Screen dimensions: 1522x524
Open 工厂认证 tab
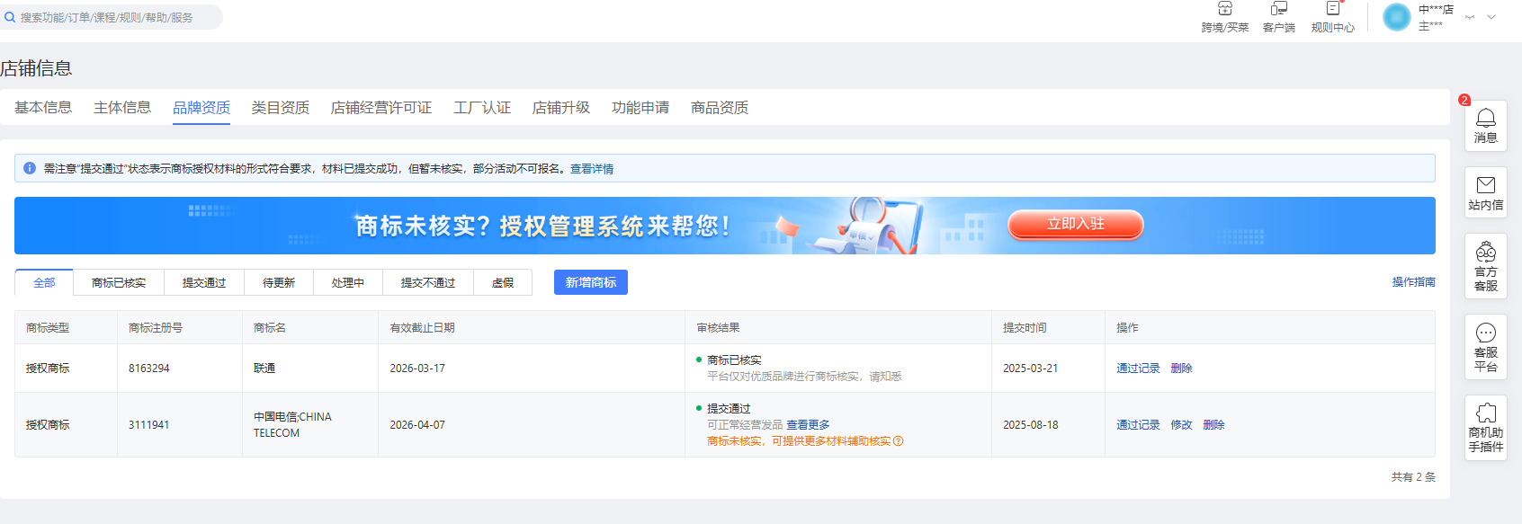[482, 108]
